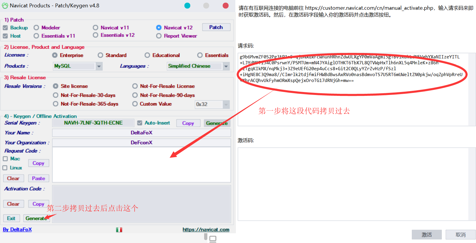Image resolution: width=476 pixels, height=243 pixels.
Task: Choose the Enterprise license
Action: click(x=55, y=55)
